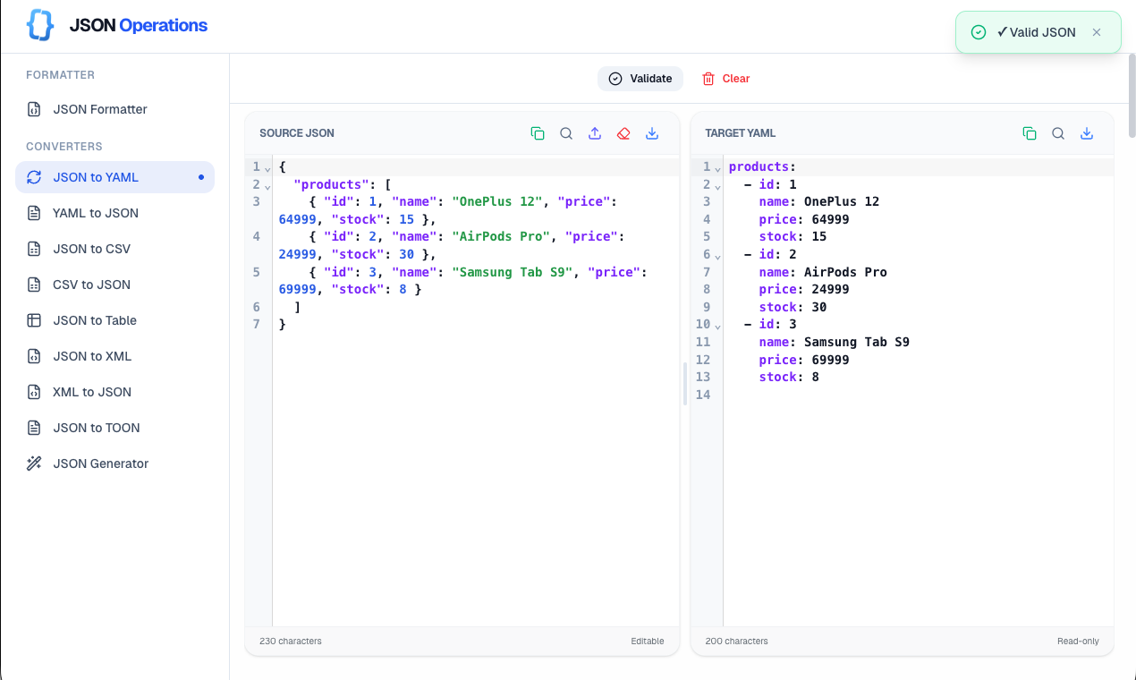
Task: Copy the TARGET YAML output
Action: click(1030, 132)
